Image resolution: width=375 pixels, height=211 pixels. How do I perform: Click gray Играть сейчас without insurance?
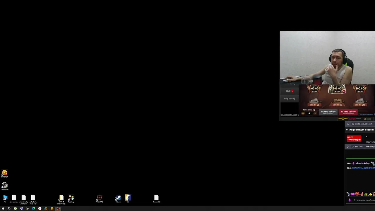click(x=328, y=112)
